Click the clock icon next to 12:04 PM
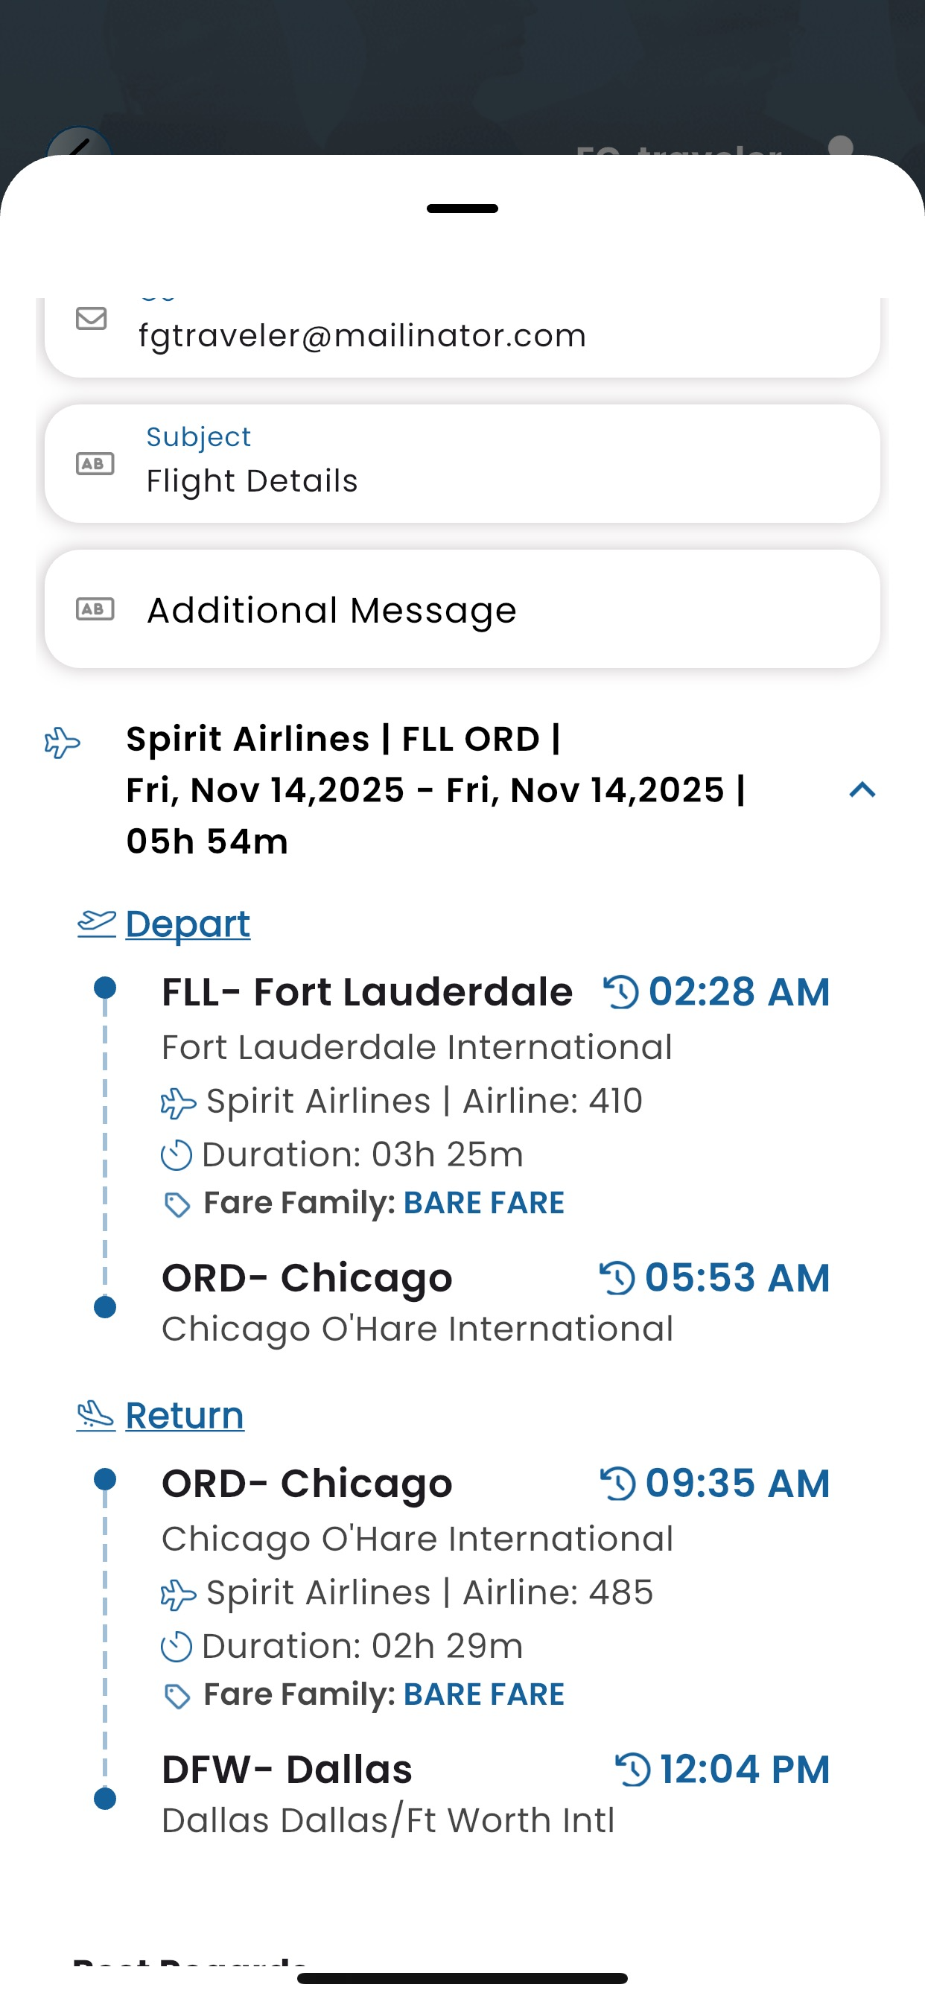This screenshot has width=925, height=2002. (x=633, y=1770)
